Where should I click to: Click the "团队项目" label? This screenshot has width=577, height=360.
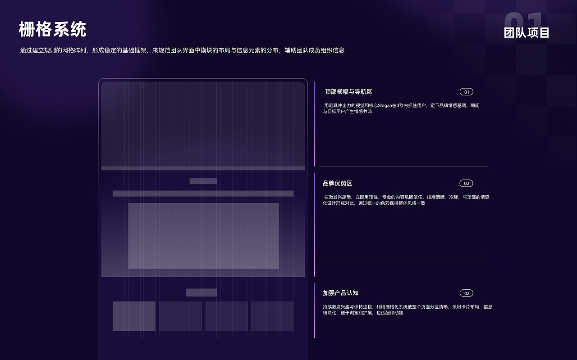click(527, 32)
